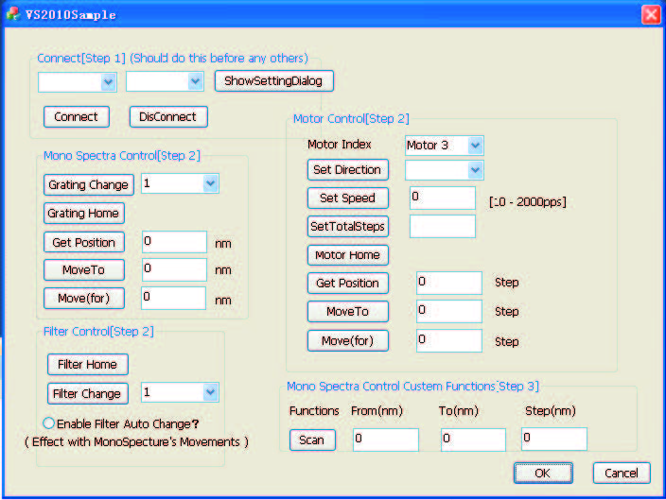Close the VS2010Sample window
Viewport: 666px width, 500px height.
pos(650,14)
